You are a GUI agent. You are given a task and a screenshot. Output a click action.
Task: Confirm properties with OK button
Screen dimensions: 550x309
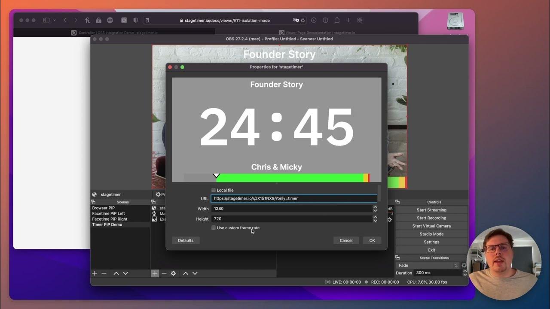(372, 240)
